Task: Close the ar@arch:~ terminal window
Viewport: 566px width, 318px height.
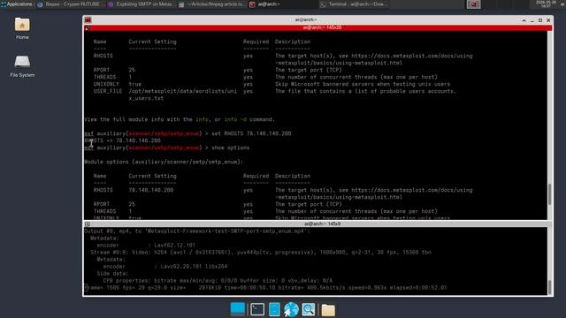Action: tap(548, 20)
